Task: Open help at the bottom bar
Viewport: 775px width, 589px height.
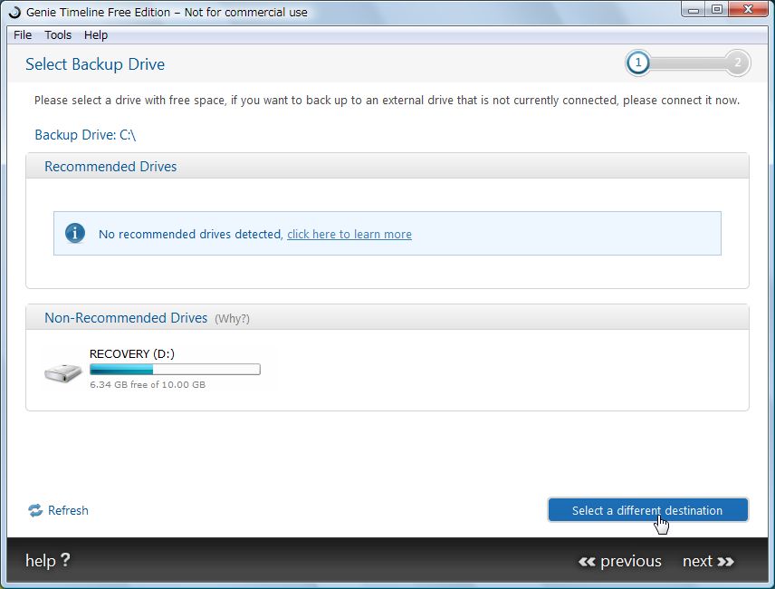Action: 48,561
